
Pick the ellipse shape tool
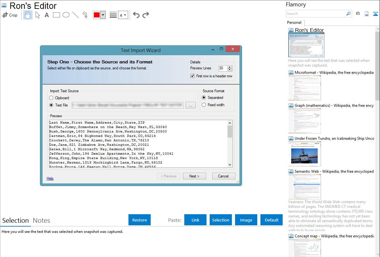(x=66, y=15)
